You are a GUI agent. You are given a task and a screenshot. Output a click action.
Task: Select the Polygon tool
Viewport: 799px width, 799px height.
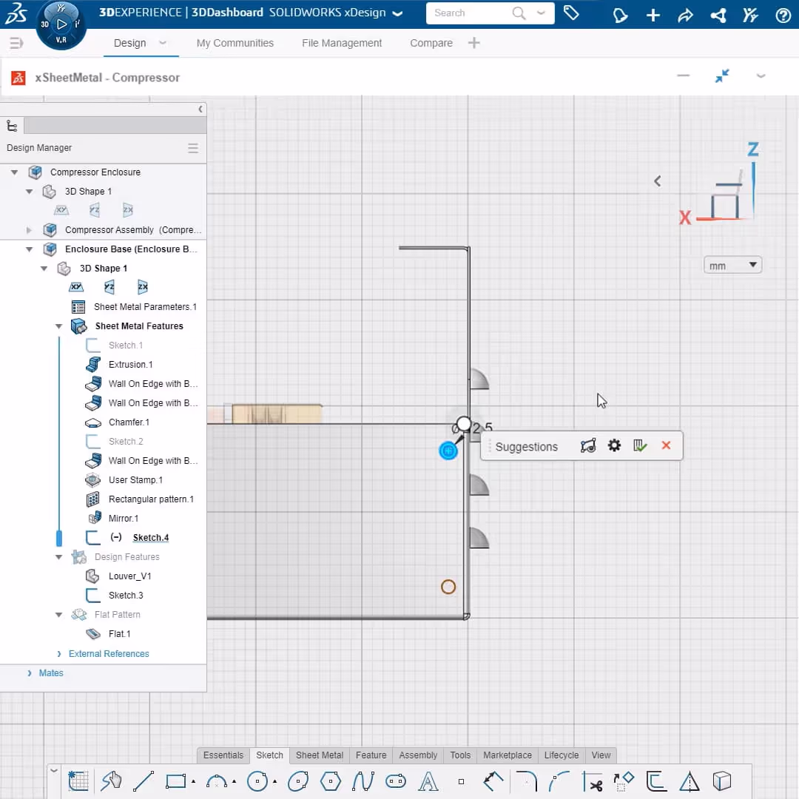[x=331, y=781]
